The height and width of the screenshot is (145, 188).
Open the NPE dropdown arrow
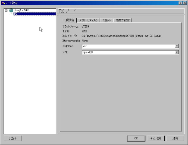click(x=177, y=52)
